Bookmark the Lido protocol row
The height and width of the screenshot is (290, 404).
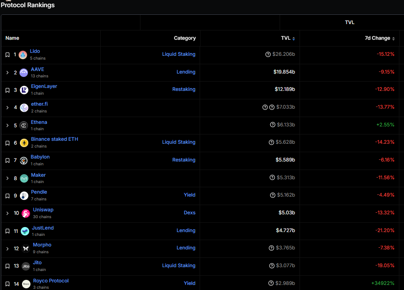(x=7, y=55)
